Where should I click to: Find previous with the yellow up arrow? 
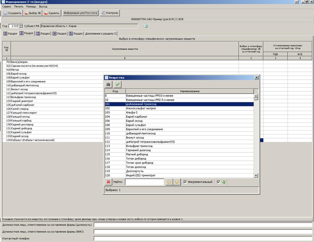click(177, 182)
